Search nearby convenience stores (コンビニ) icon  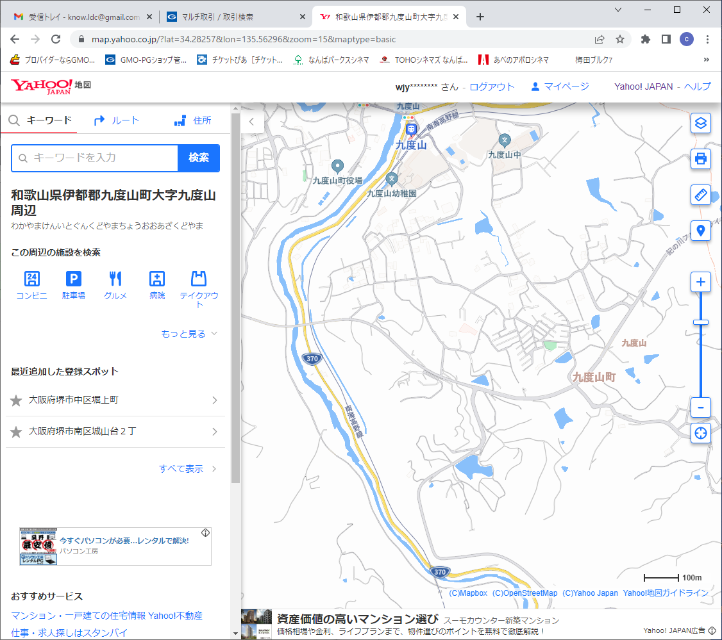pos(31,279)
